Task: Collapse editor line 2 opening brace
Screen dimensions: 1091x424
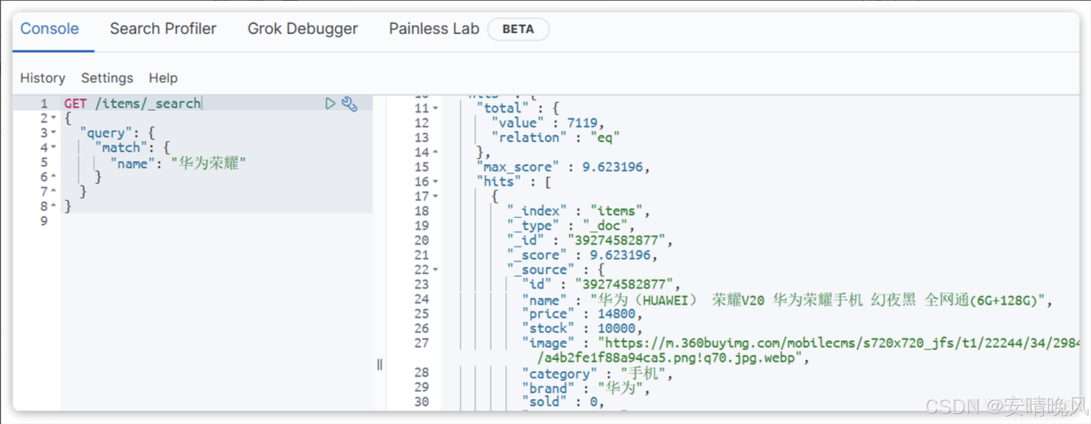Action: pos(53,118)
